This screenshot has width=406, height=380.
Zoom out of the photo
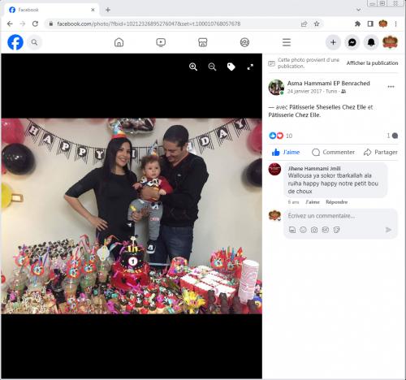click(x=212, y=67)
